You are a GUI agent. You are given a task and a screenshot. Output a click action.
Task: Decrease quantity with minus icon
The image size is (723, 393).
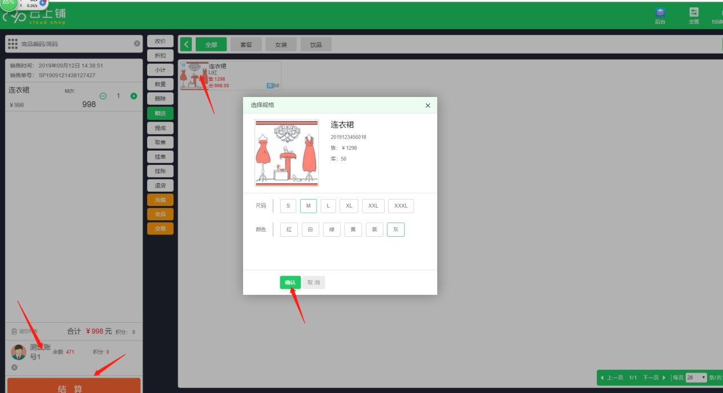pos(103,96)
